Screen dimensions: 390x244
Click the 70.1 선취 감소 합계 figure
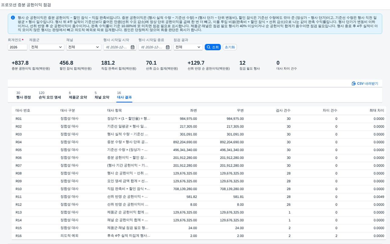pyautogui.click(x=151, y=63)
